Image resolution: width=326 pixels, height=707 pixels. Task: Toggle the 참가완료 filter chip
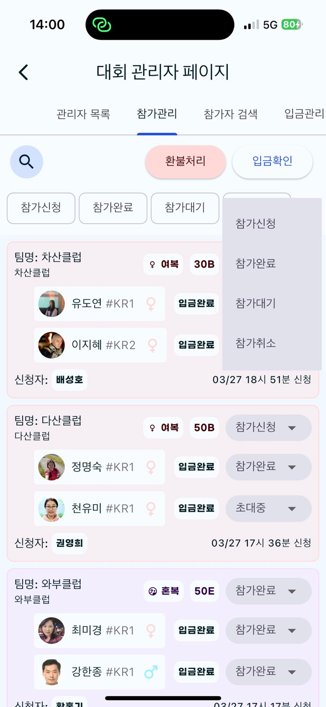tap(113, 208)
